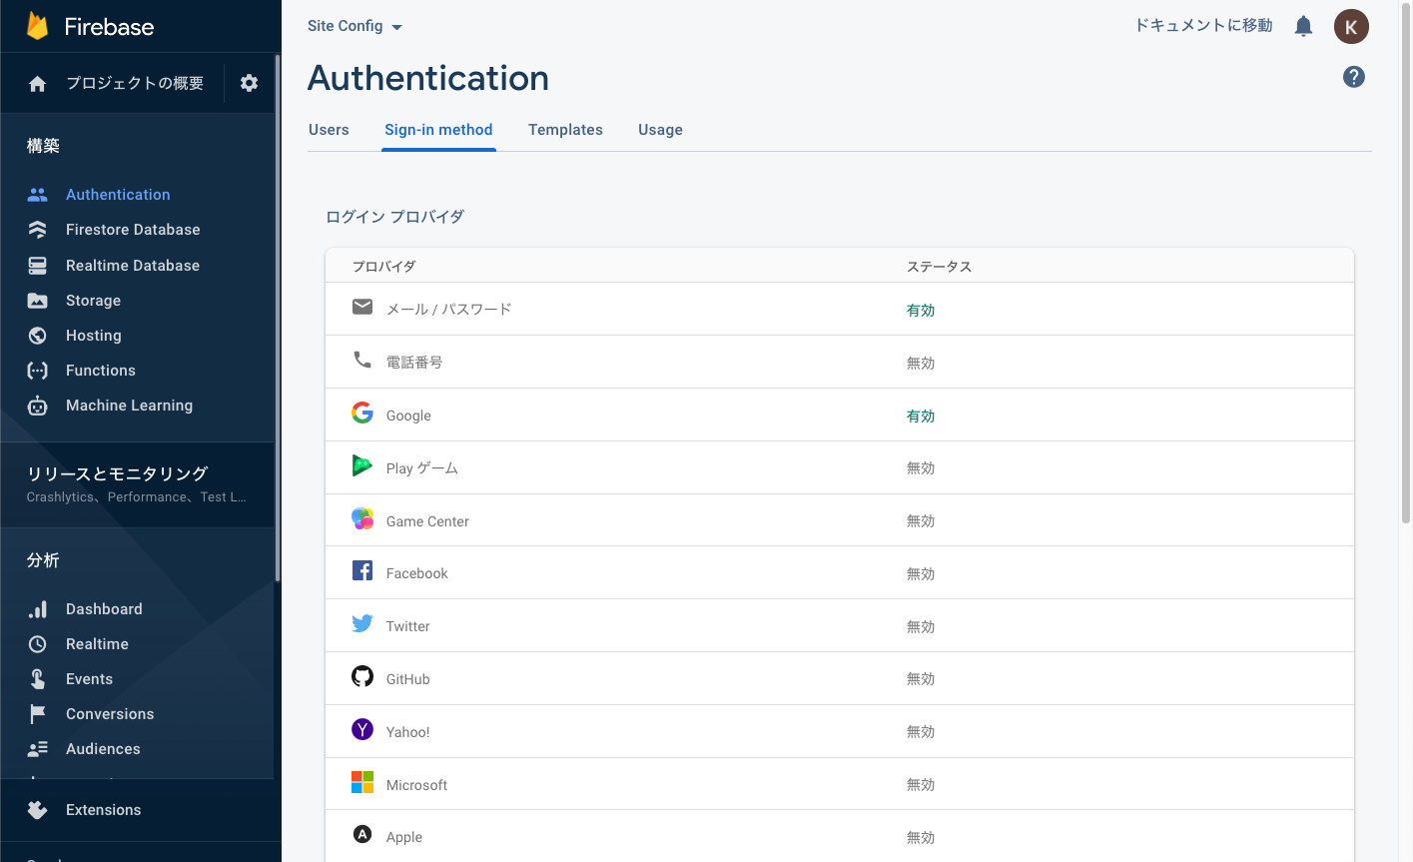Go to Storage in sidebar
Viewport: 1413px width, 862px height.
(93, 301)
